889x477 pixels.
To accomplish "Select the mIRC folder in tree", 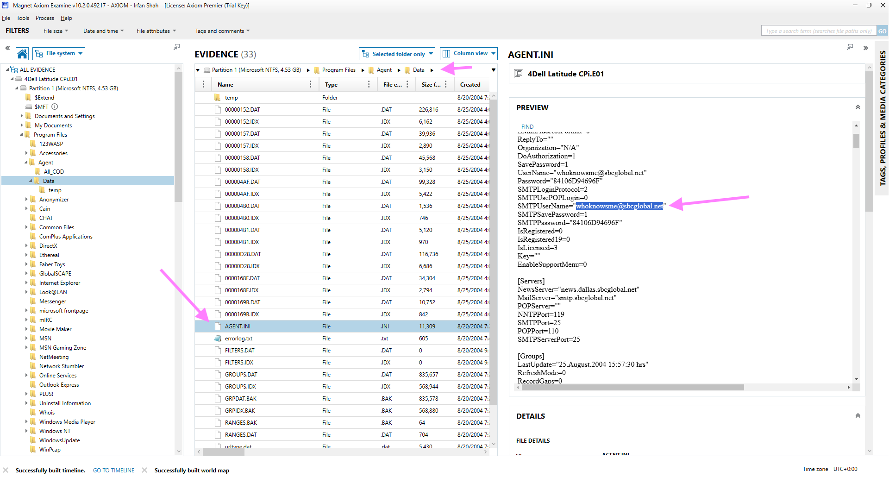I will 46,320.
